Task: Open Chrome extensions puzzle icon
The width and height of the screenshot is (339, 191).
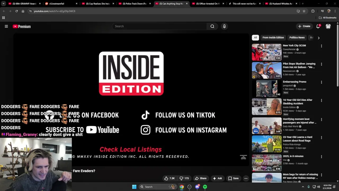Action: [x=313, y=11]
